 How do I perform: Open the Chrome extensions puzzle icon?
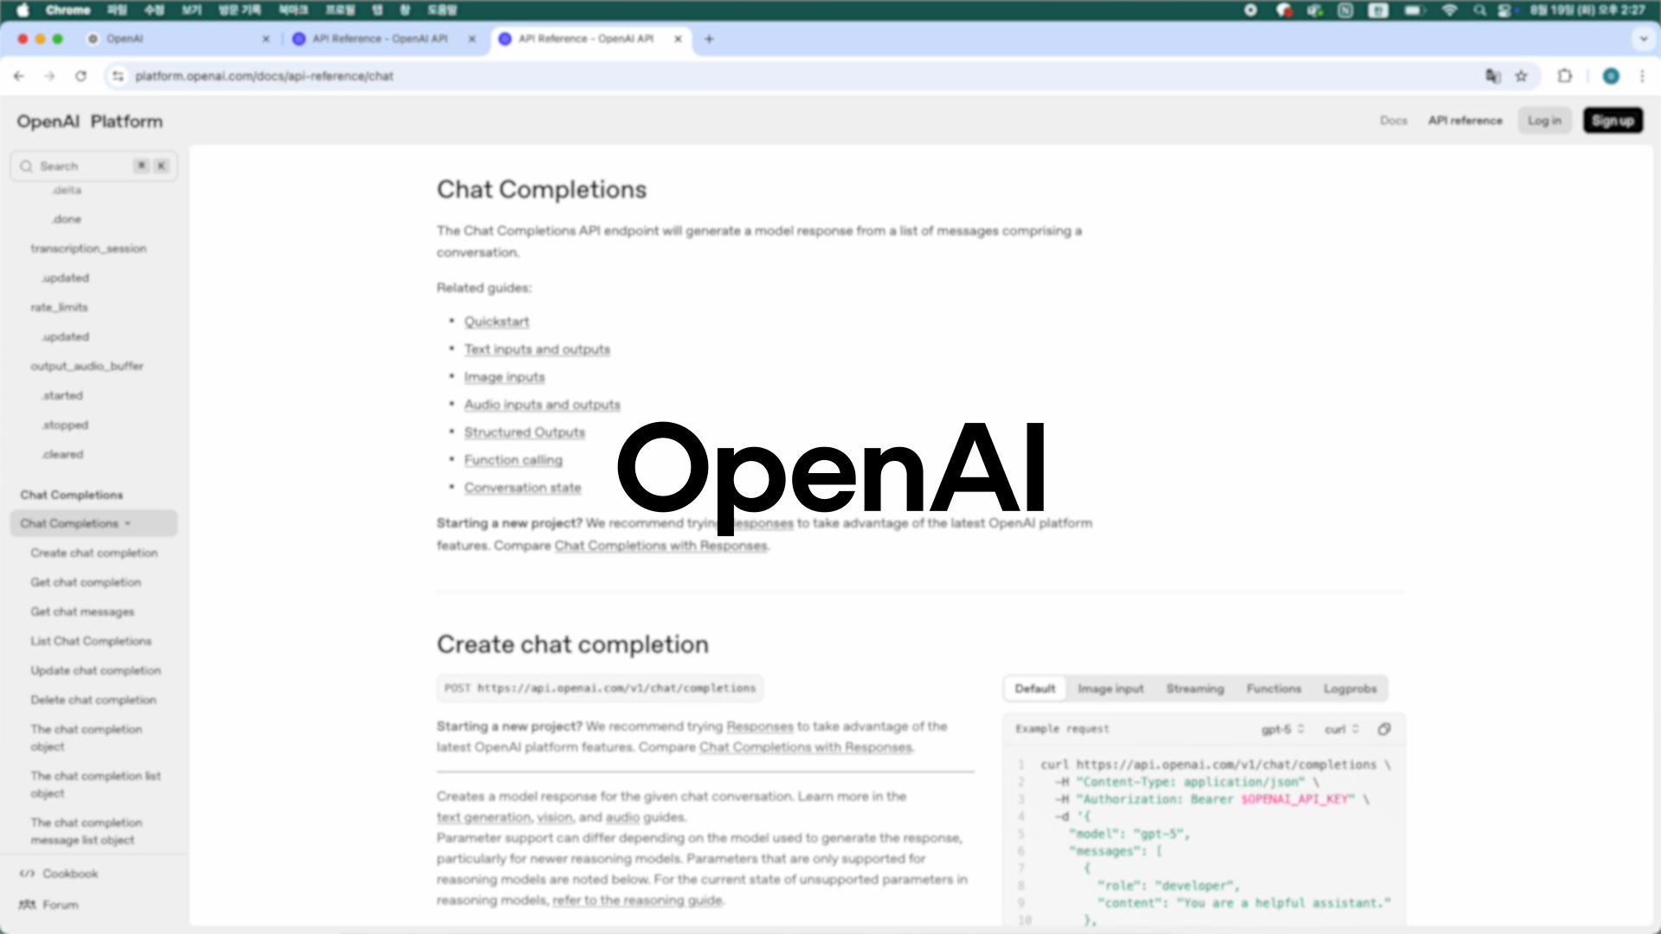point(1564,76)
